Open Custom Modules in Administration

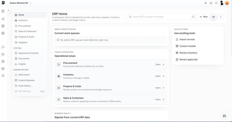(30, 80)
